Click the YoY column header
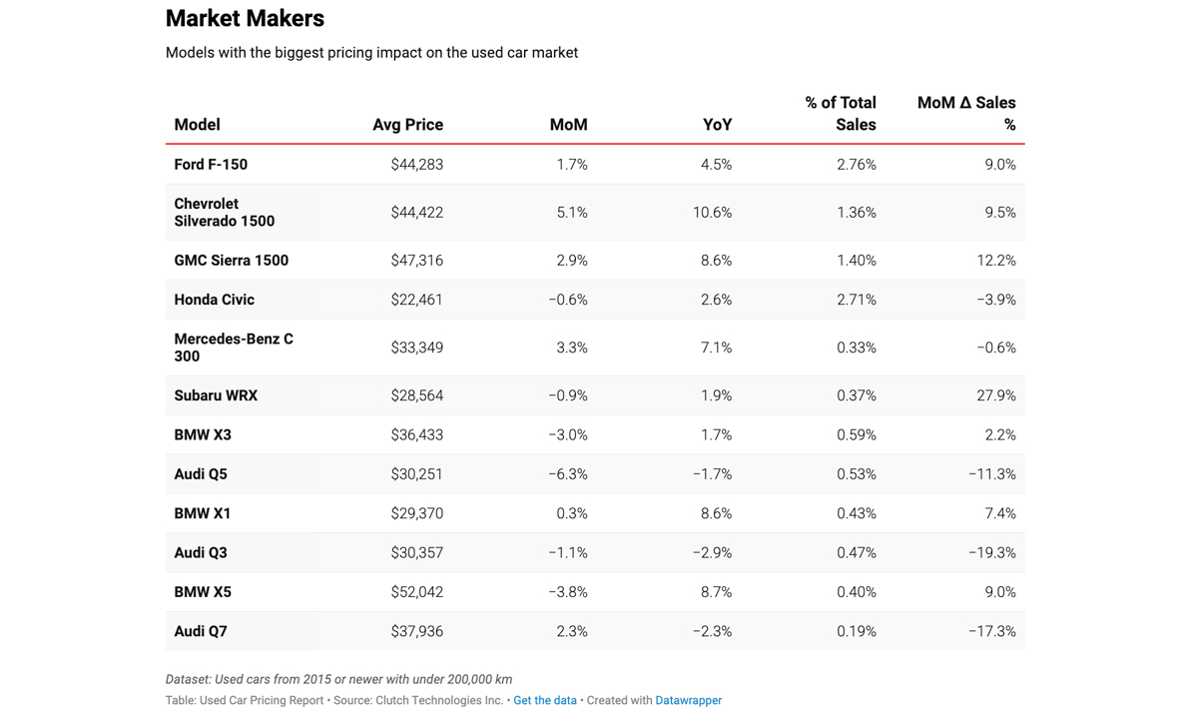The width and height of the screenshot is (1198, 718). click(717, 125)
